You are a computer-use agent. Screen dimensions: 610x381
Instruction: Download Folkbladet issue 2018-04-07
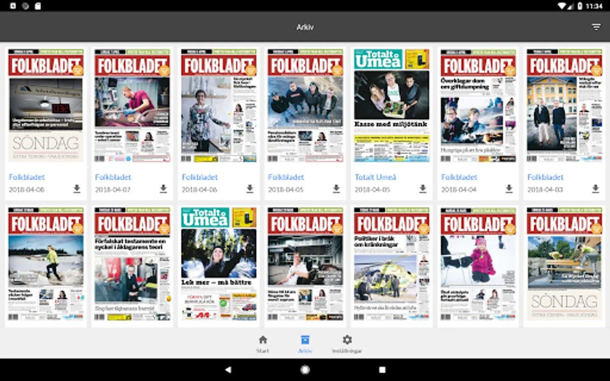(163, 189)
